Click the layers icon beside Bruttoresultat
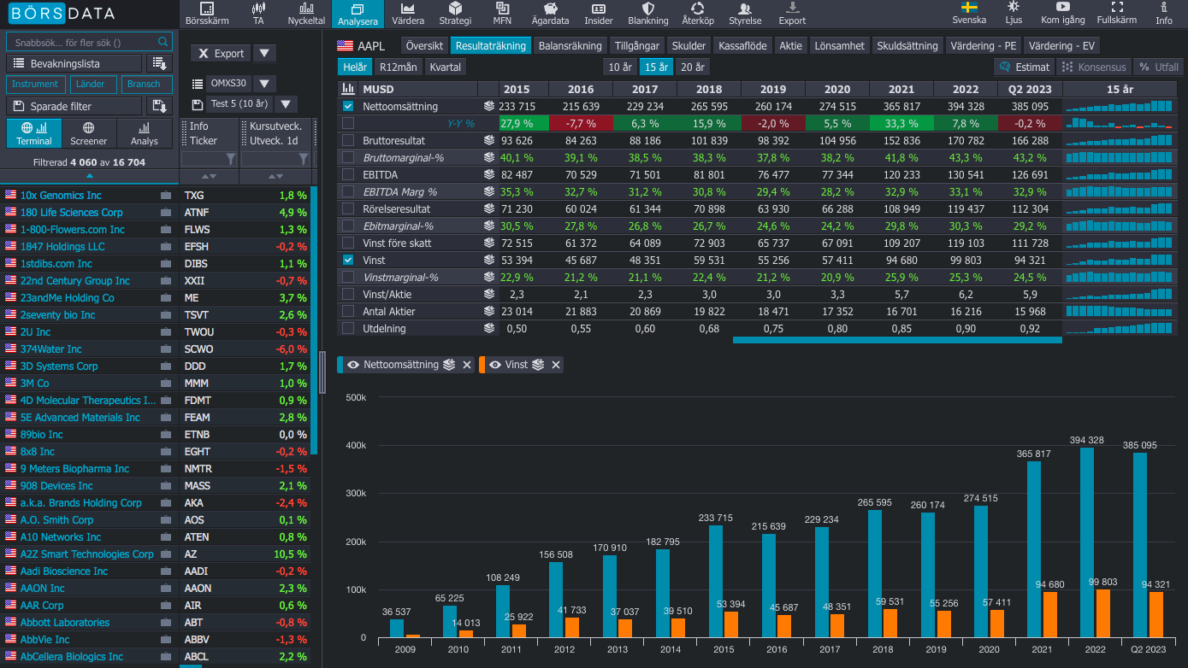Viewport: 1188px width, 668px height. (x=489, y=141)
